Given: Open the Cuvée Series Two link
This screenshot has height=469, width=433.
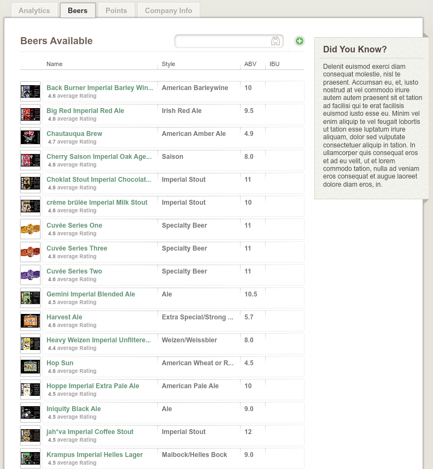Looking at the screenshot, I should (x=74, y=271).
